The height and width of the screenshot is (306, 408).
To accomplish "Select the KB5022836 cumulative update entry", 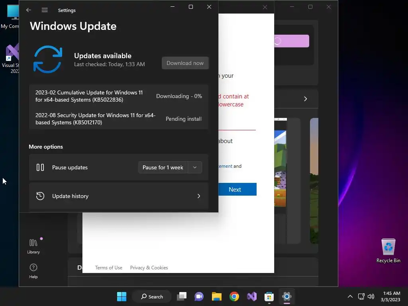I will click(x=119, y=96).
